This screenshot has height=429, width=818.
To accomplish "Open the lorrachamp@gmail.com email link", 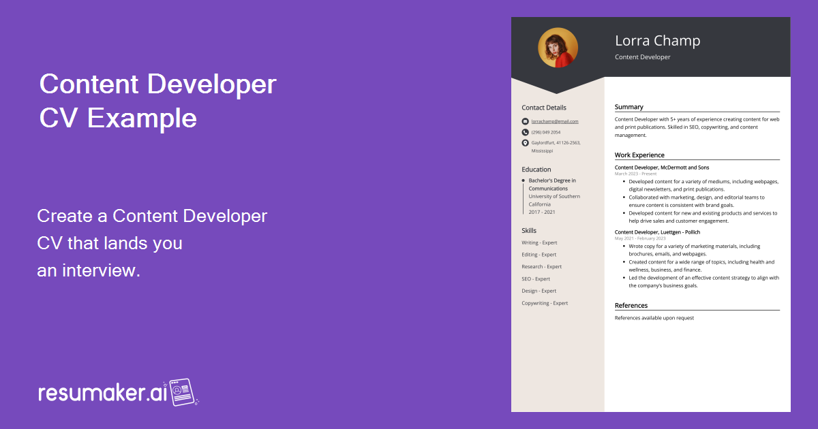I will (555, 121).
